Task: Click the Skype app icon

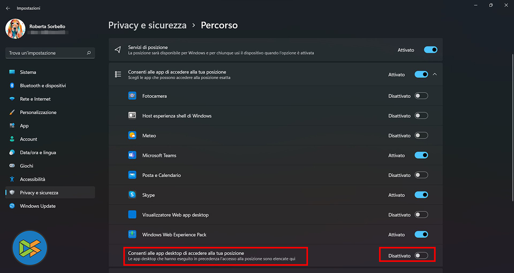Action: click(x=132, y=195)
